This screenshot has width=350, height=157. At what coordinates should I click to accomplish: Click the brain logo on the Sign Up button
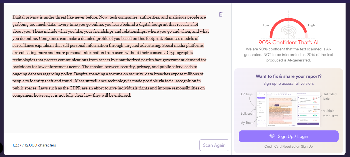(272, 136)
